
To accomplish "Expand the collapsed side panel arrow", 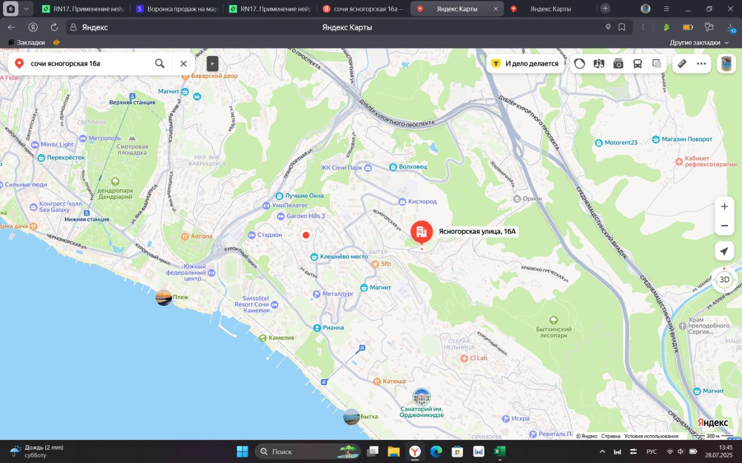I will click(x=213, y=64).
